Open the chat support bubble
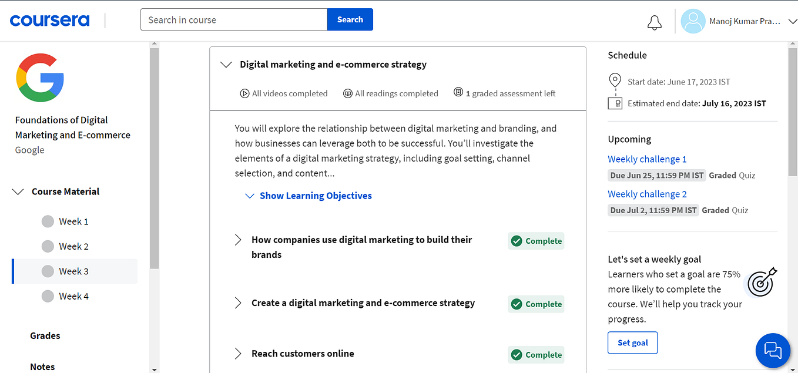The height and width of the screenshot is (373, 798). pos(773,351)
